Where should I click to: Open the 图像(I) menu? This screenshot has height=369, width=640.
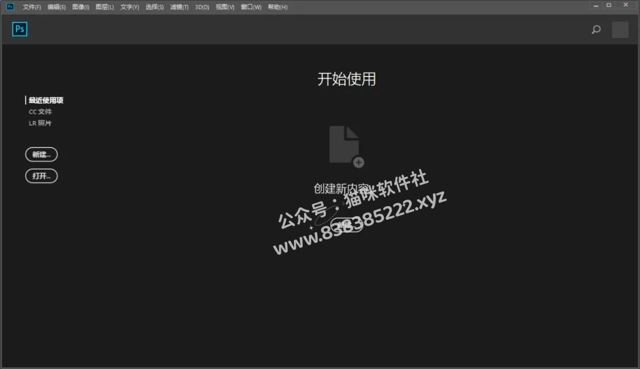coord(81,7)
